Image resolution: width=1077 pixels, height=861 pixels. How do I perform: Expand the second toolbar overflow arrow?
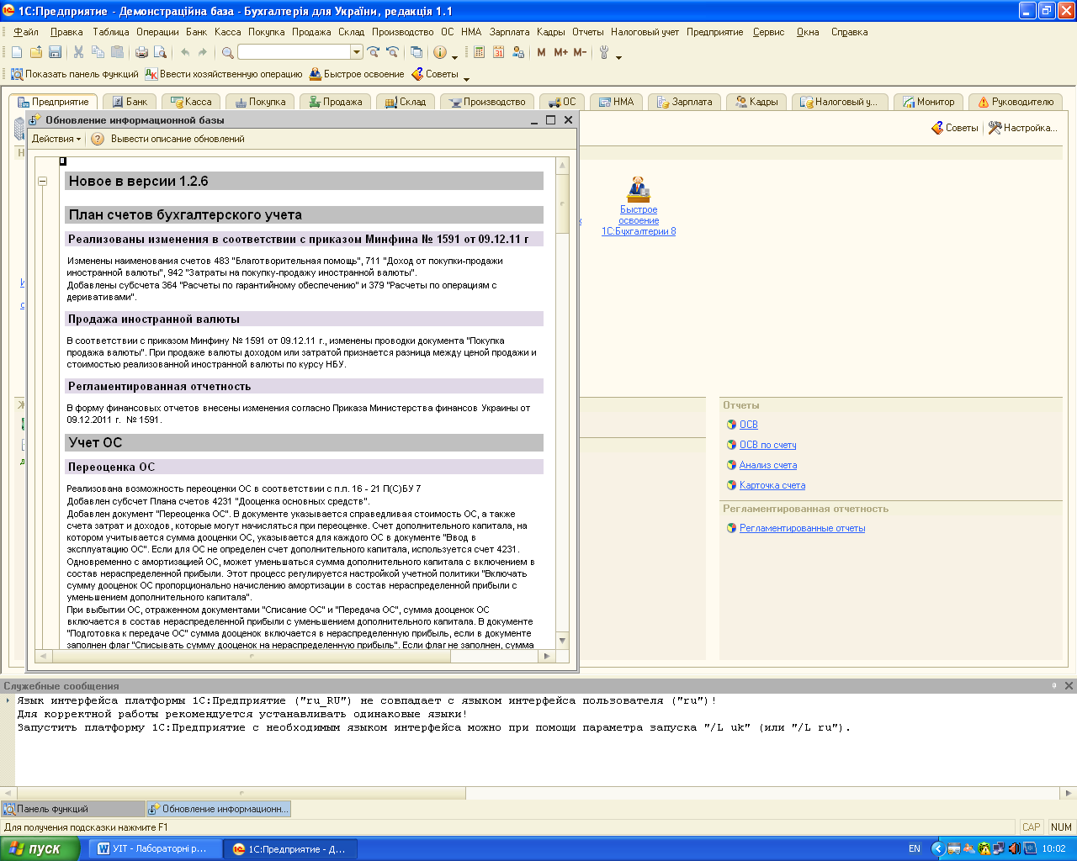(x=467, y=79)
